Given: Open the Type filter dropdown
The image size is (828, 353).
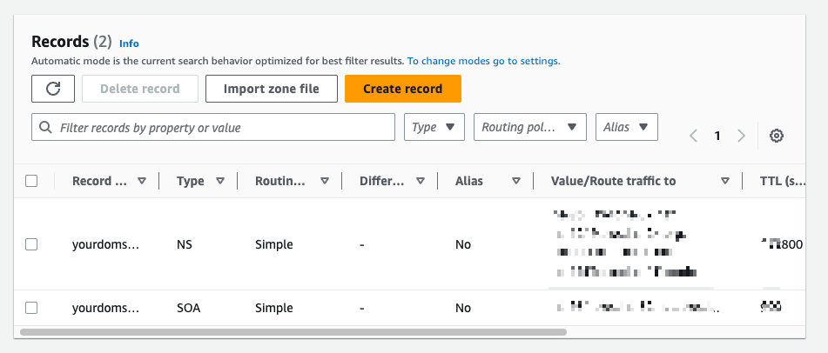Looking at the screenshot, I should pos(434,127).
